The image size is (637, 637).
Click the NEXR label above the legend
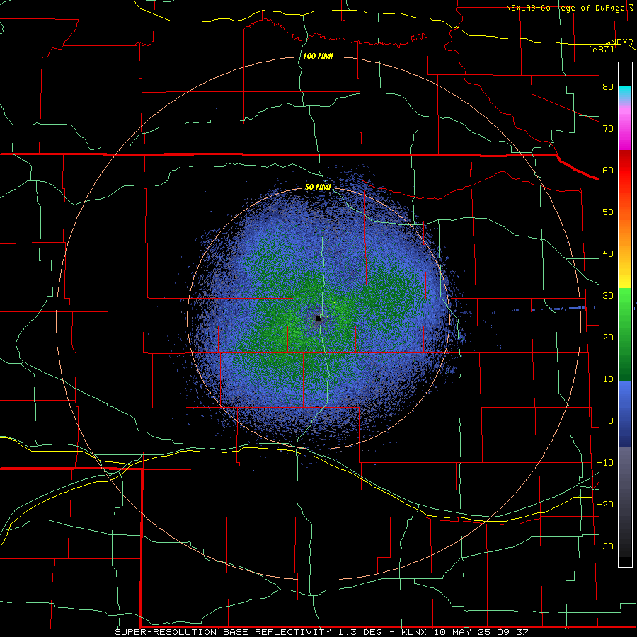click(x=621, y=42)
